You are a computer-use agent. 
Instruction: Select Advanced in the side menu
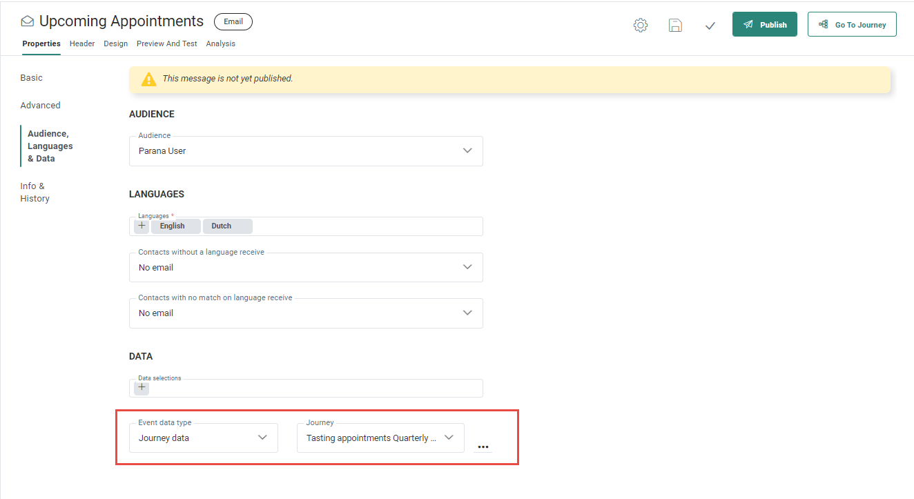[40, 106]
